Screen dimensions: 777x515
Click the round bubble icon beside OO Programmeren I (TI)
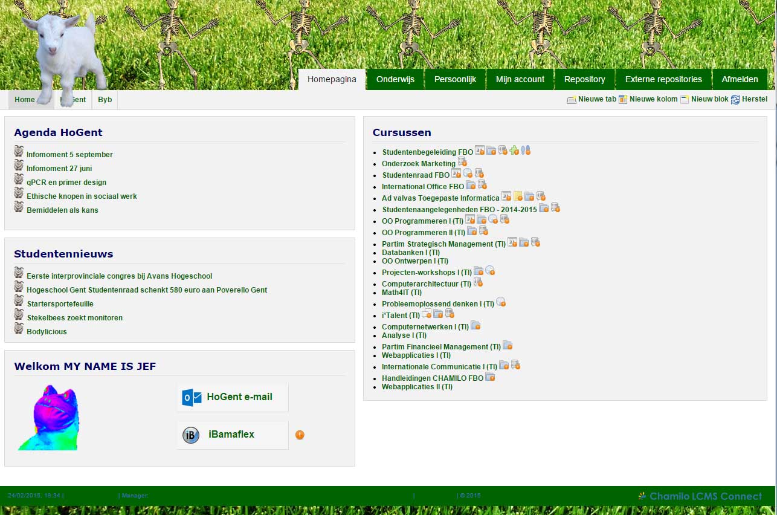click(x=493, y=219)
